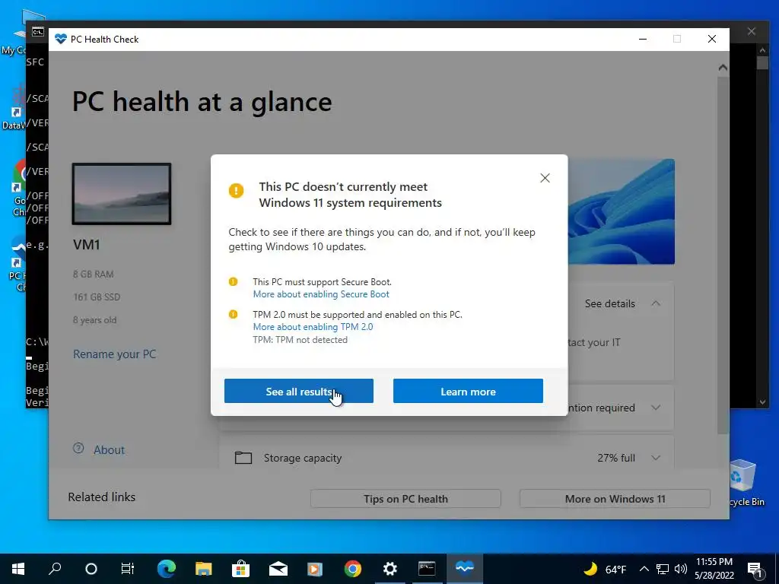Click the Rename your PC link
The height and width of the screenshot is (584, 779).
pos(114,354)
